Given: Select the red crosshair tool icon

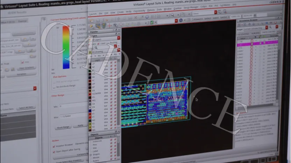Looking at the screenshot, I should (x=109, y=26).
